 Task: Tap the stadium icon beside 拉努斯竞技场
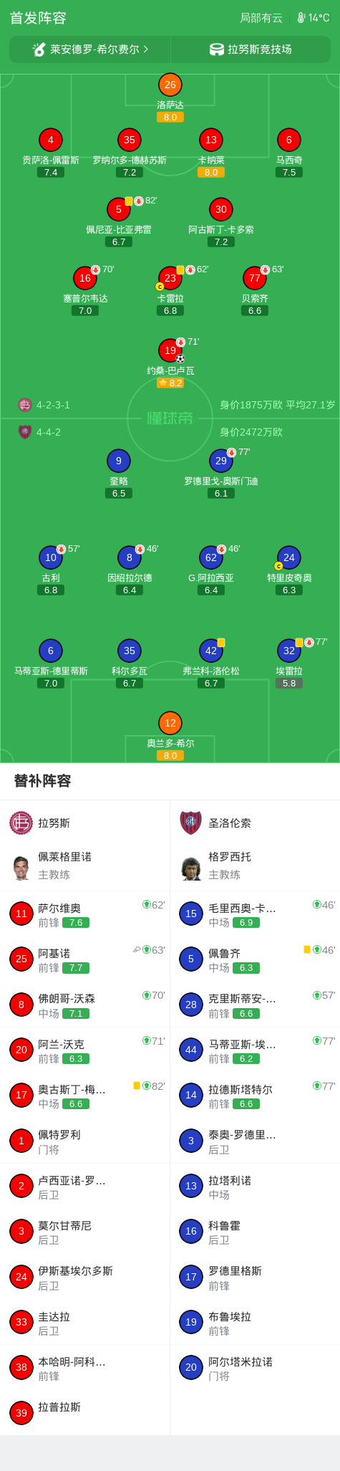pyautogui.click(x=216, y=49)
